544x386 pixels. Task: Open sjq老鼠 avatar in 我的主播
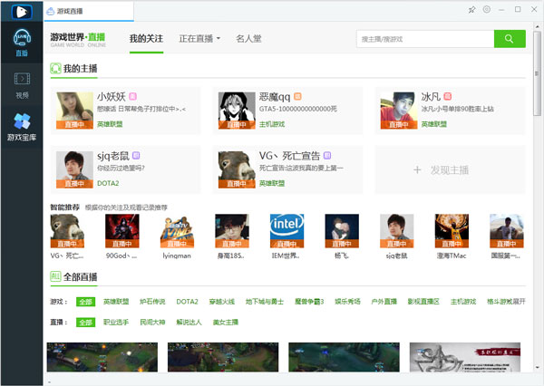pos(74,169)
